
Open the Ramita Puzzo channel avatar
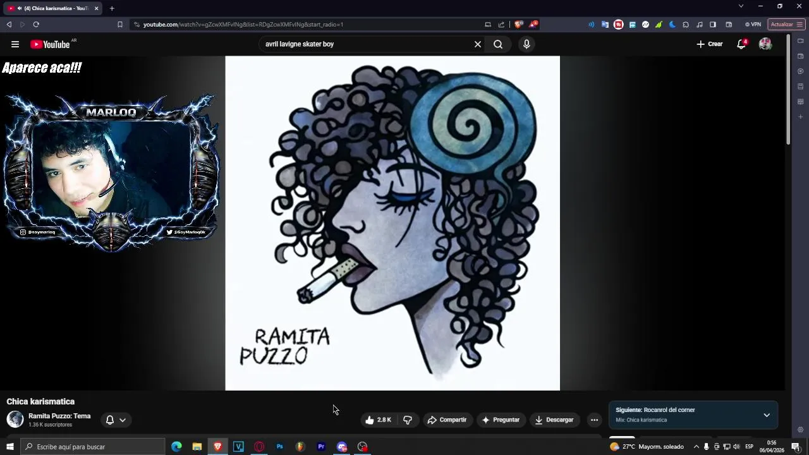pyautogui.click(x=15, y=419)
